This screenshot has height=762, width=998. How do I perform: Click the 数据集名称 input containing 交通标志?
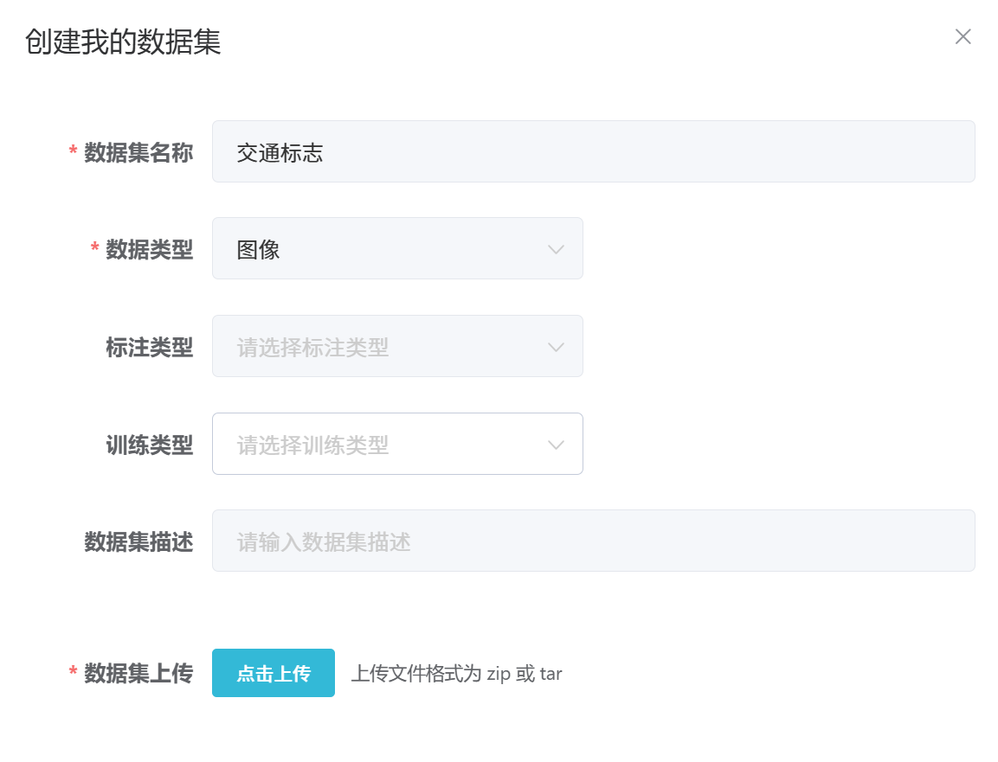coord(593,152)
